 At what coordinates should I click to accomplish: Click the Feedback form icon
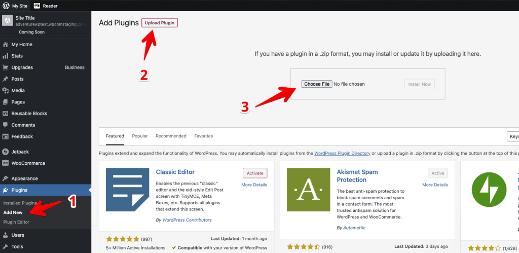coord(5,136)
